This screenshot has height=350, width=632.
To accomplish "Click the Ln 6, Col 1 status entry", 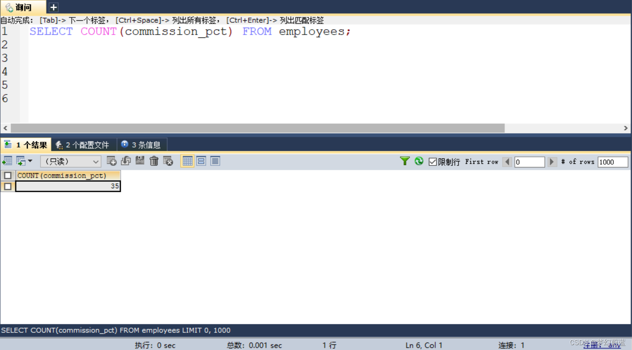I will pyautogui.click(x=424, y=345).
